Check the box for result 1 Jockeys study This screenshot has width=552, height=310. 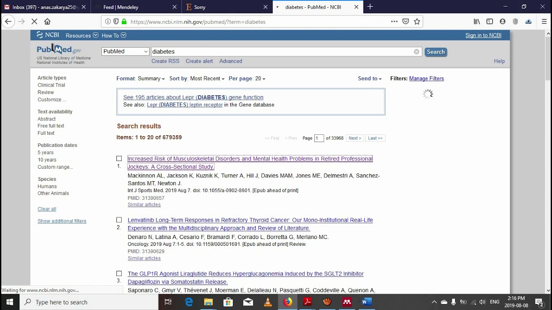point(119,158)
